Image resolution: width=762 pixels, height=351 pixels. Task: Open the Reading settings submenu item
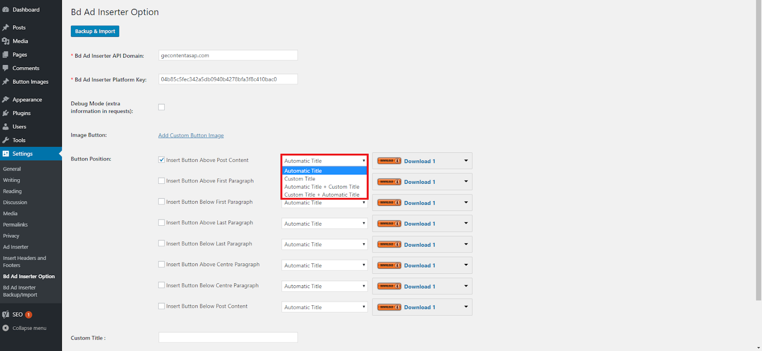[12, 191]
